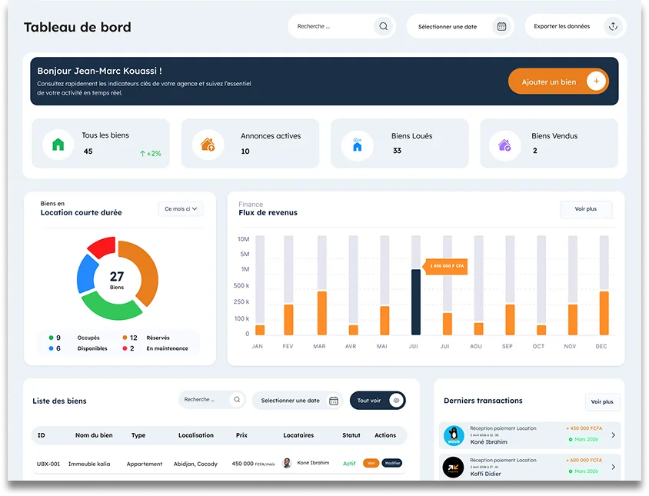The width and height of the screenshot is (649, 496).
Task: Open the date selector in Liste des biens
Action: tap(333, 400)
